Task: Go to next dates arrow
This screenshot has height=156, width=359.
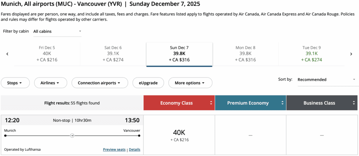Action: tap(351, 54)
